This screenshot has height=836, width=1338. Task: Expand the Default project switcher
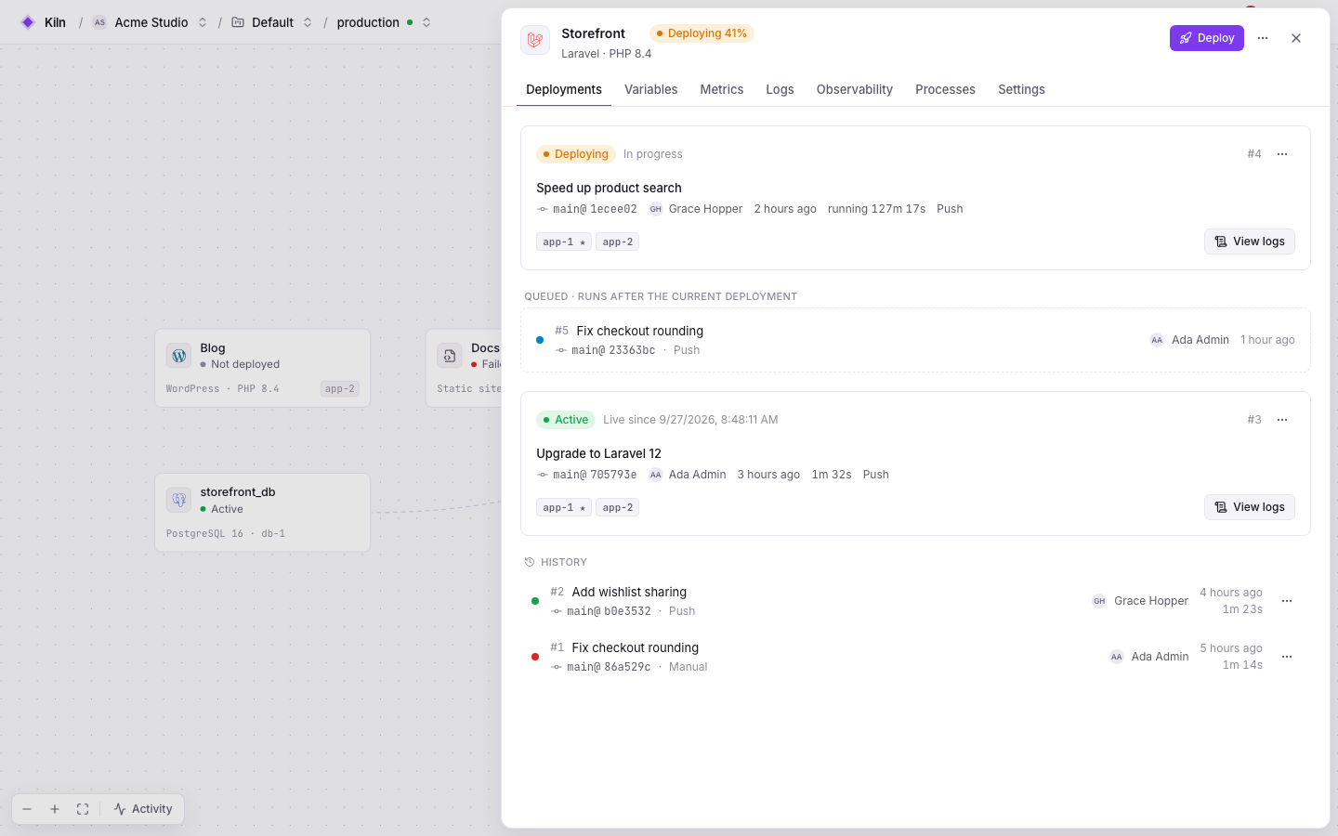[308, 22]
